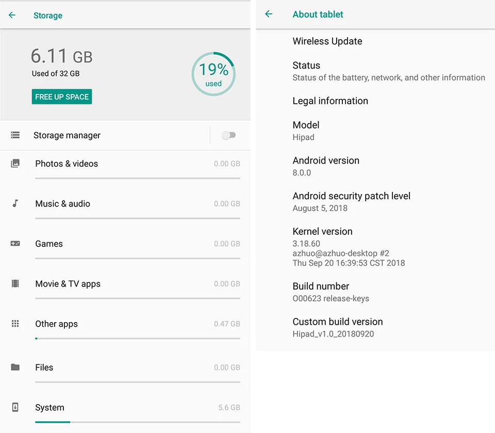Tap the Photos & videos image icon
495x433 pixels.
[15, 164]
